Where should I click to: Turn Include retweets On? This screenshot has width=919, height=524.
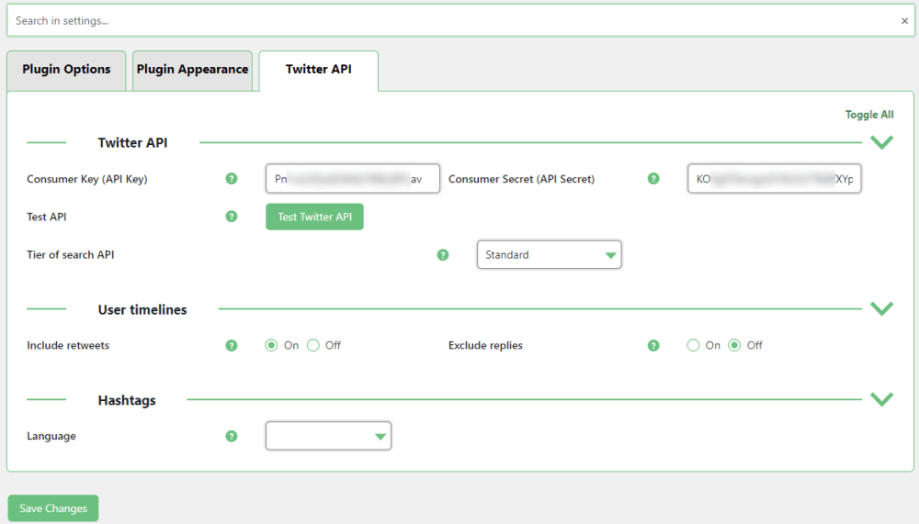point(271,346)
